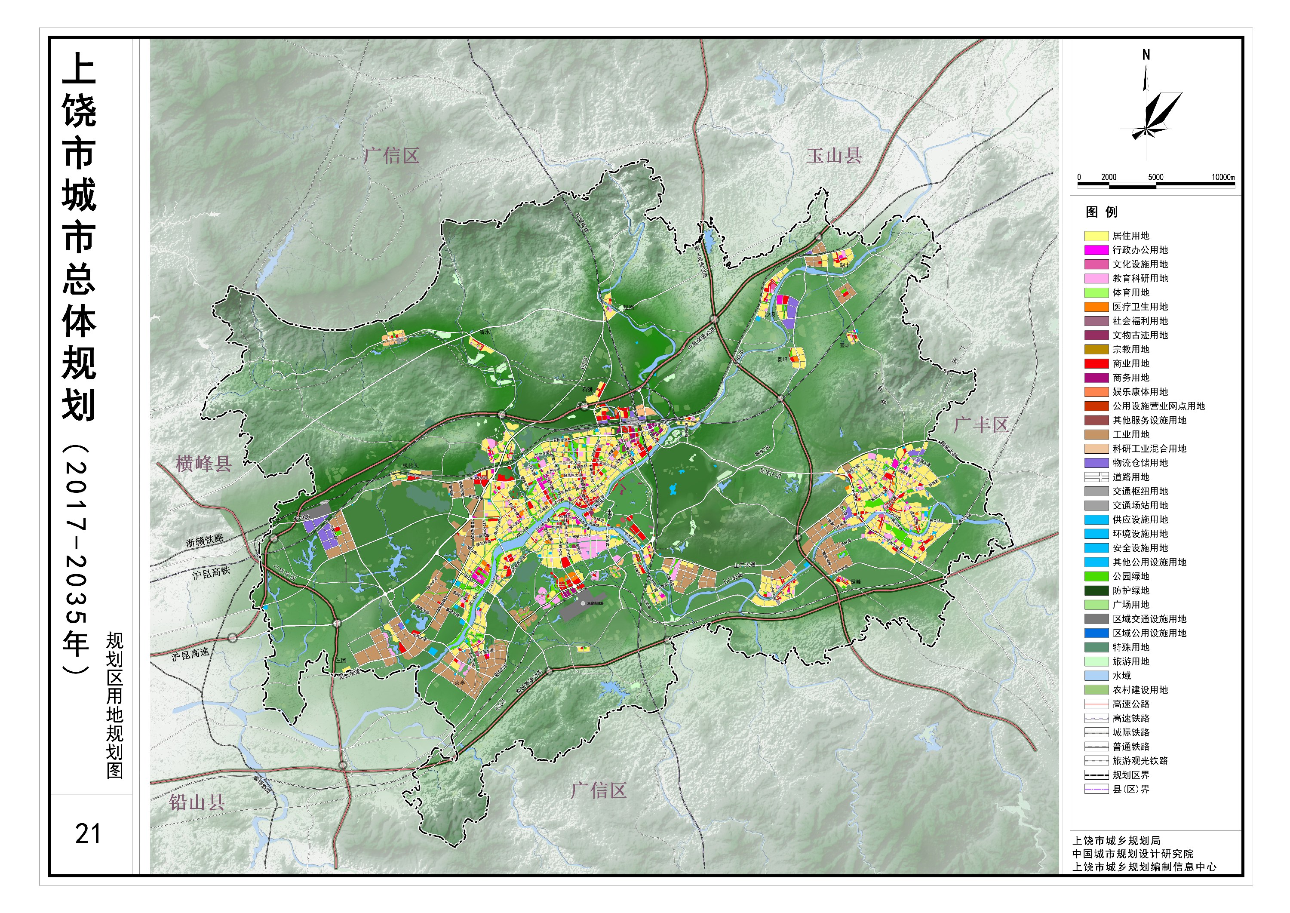Click the 商务用地 legend label
Viewport: 1290px width, 913px height.
tap(1131, 378)
